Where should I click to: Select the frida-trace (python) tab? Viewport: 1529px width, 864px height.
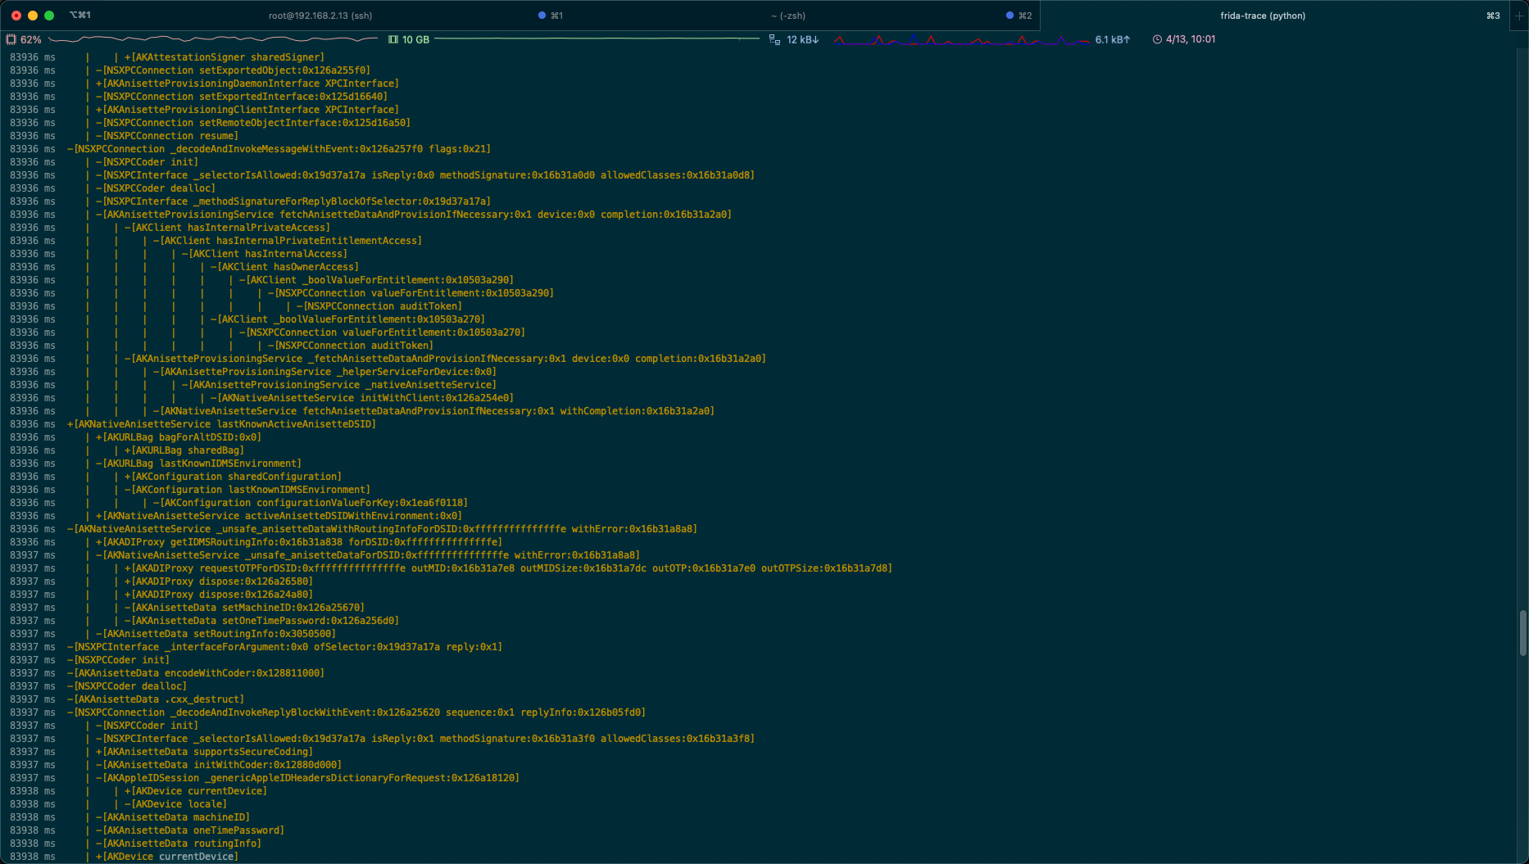tap(1263, 16)
